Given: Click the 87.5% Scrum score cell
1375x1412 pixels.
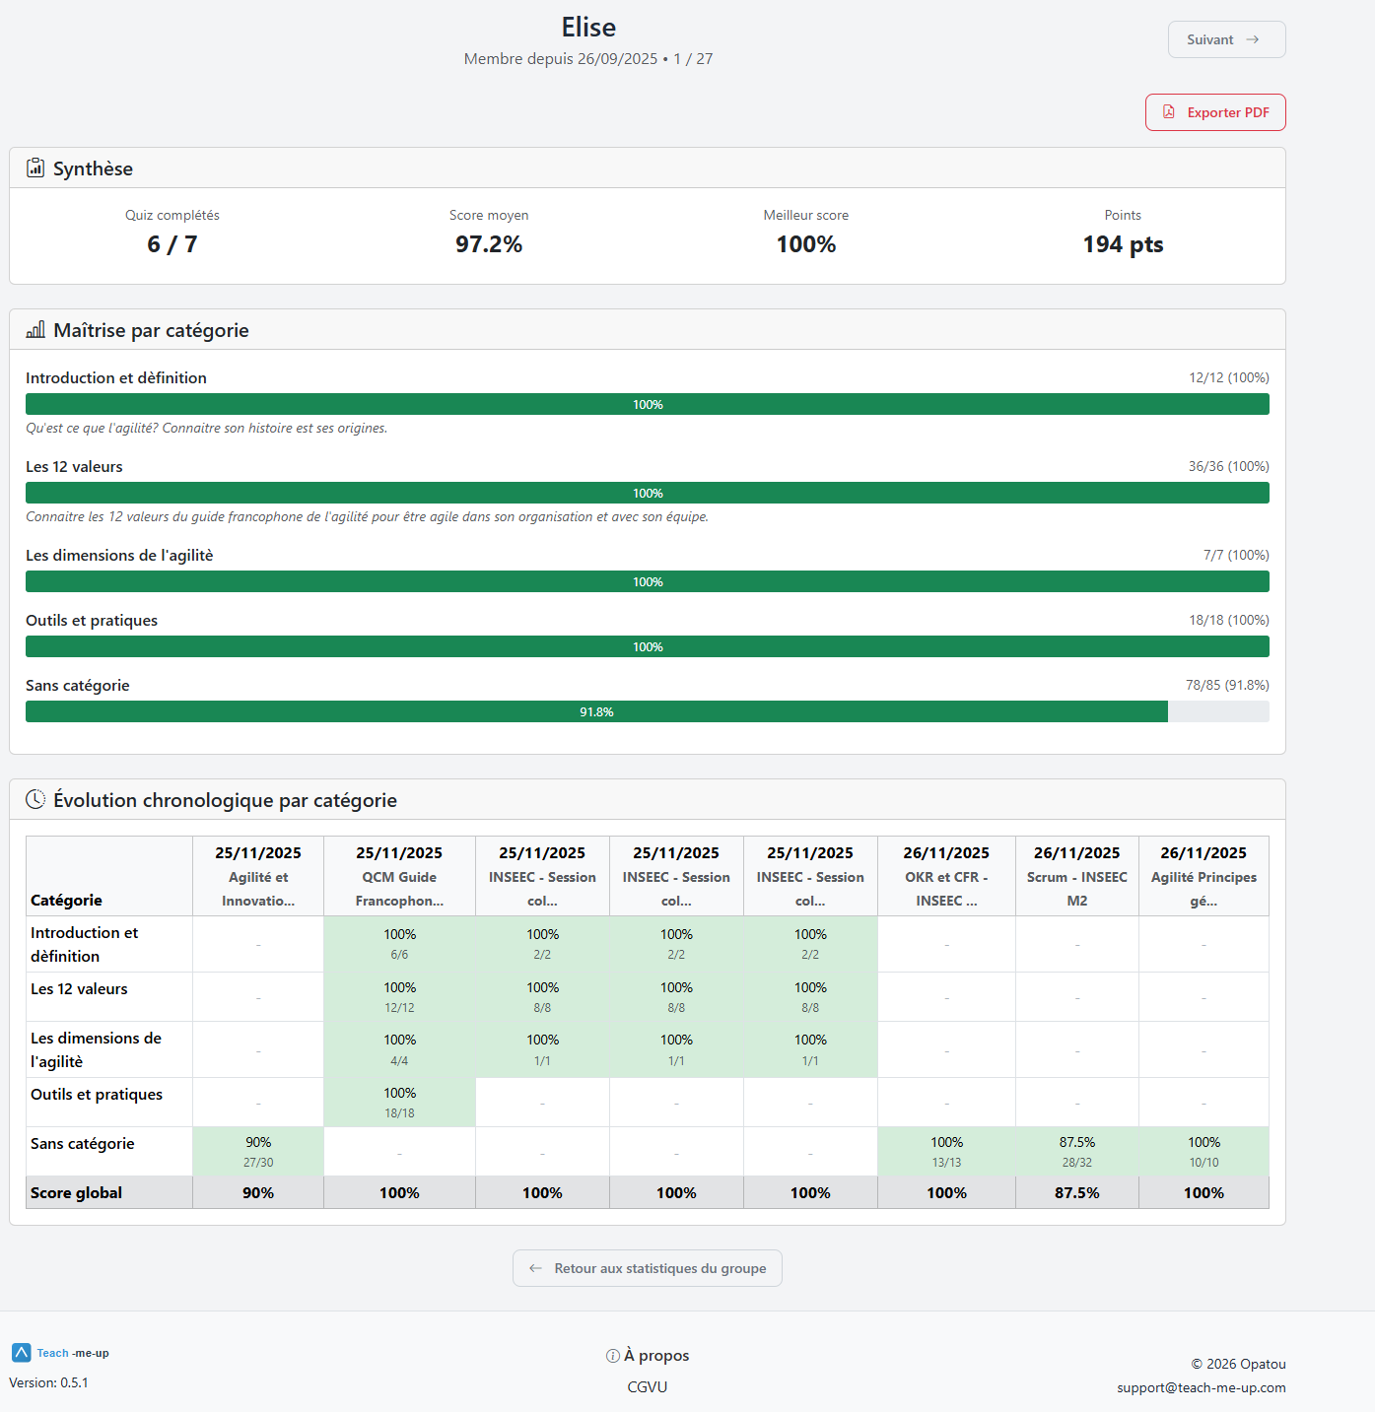Looking at the screenshot, I should pos(1076,1151).
